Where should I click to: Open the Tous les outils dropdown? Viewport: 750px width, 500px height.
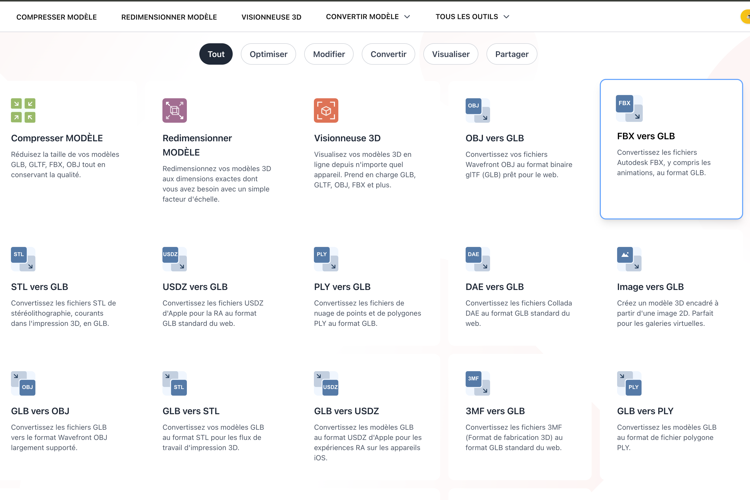pos(472,17)
